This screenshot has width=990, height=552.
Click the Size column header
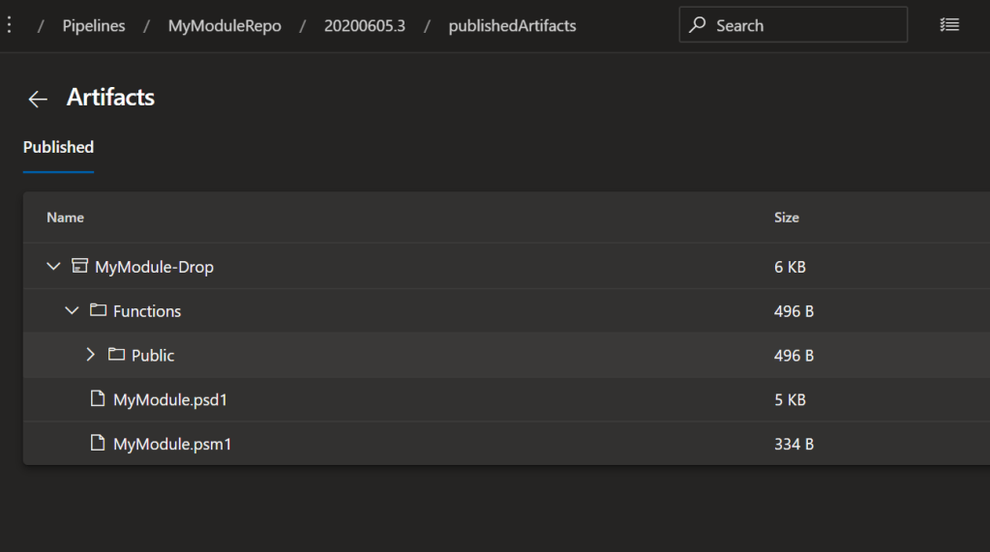pos(786,218)
